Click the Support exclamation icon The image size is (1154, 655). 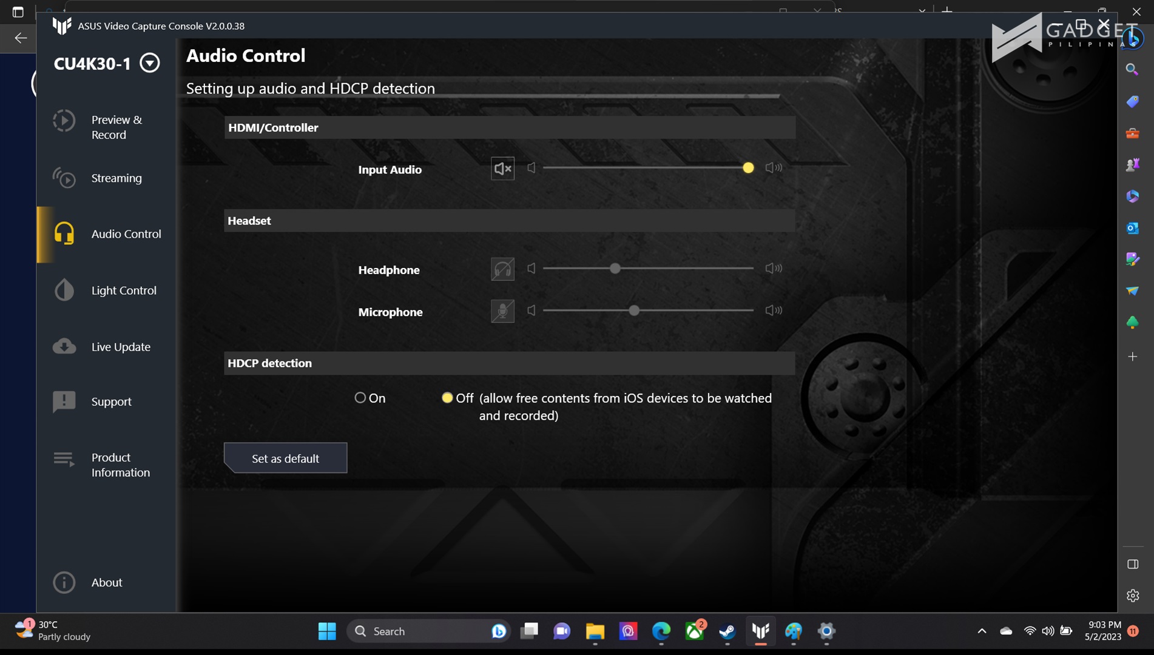64,401
